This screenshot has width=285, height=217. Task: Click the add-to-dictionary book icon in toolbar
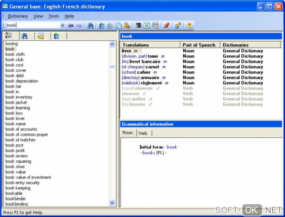pos(102,26)
